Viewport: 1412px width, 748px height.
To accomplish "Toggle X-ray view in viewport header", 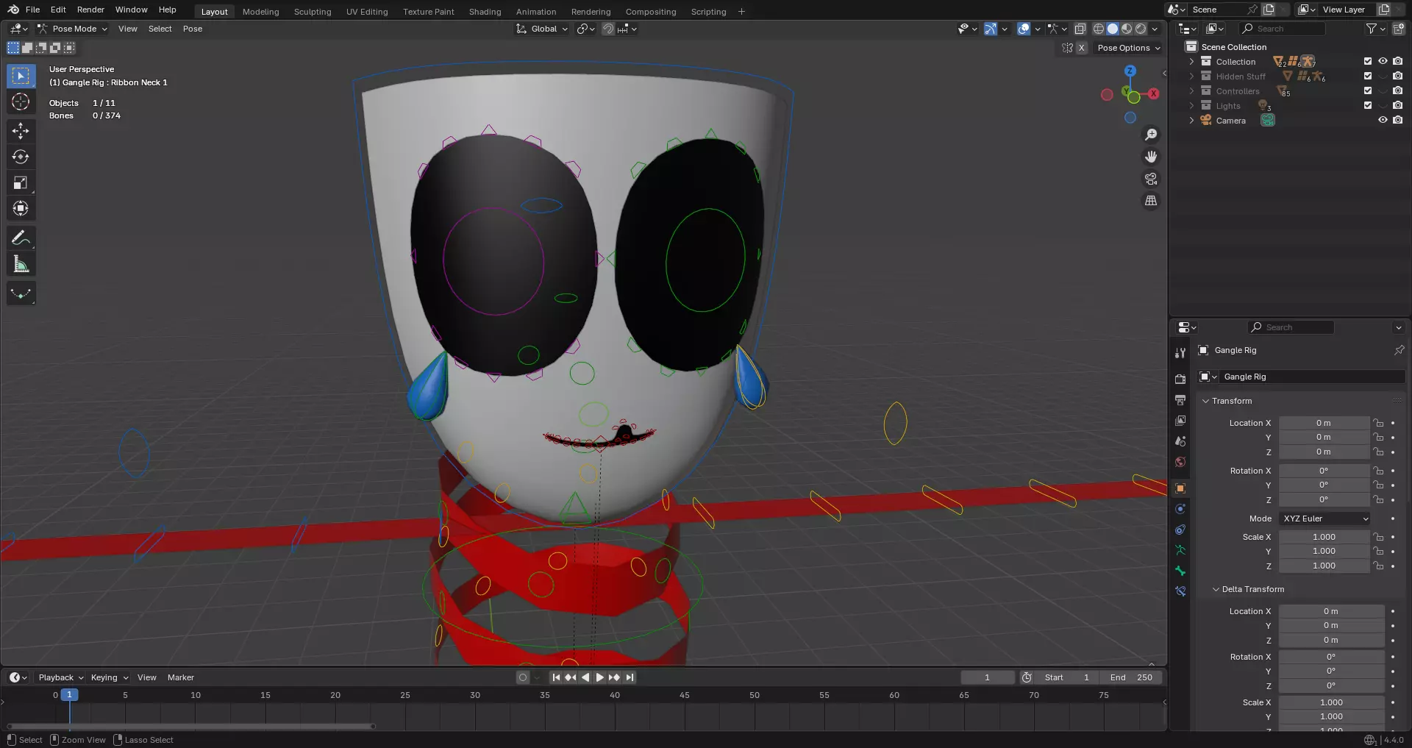I will tap(1080, 29).
